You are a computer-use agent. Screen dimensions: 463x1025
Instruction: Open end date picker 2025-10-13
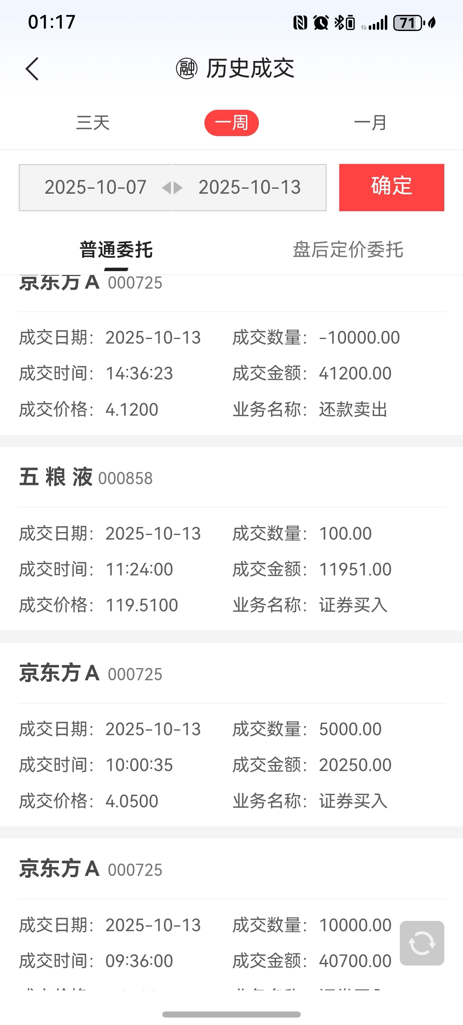[249, 187]
